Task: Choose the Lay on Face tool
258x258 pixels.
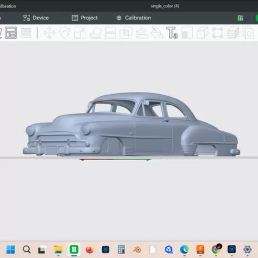Action: point(95,33)
